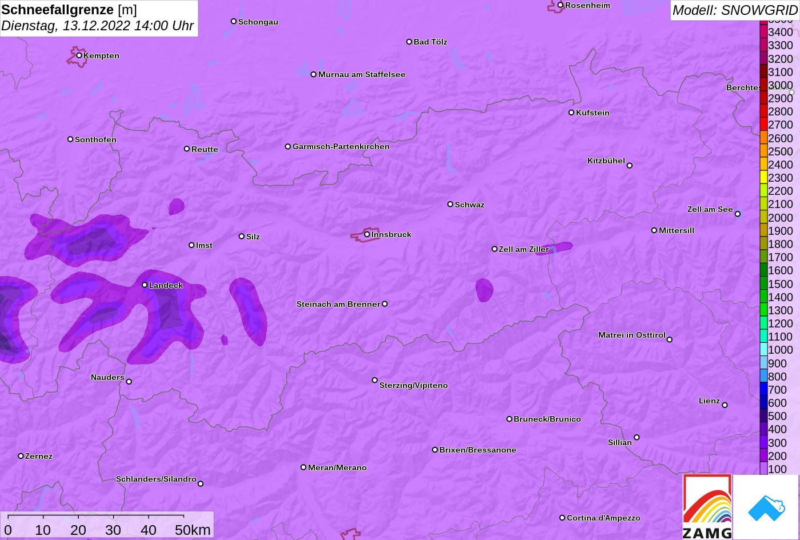Click the Brixen/Bressanone label
The width and height of the screenshot is (800, 540).
coord(478,450)
